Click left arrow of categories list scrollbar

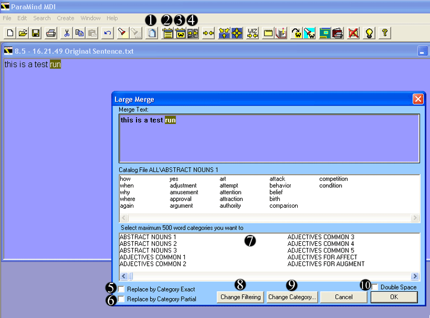point(123,276)
